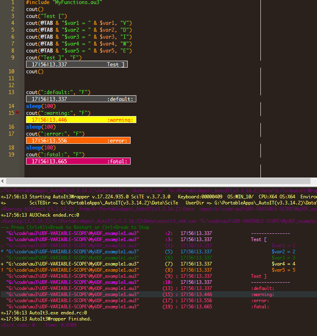The image size is (317, 336).
Task: Click the gray :default: annotation box
Action: (81, 99)
